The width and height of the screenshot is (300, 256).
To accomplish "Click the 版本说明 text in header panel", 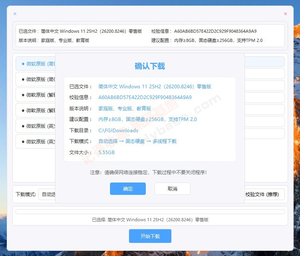I will (54, 40).
